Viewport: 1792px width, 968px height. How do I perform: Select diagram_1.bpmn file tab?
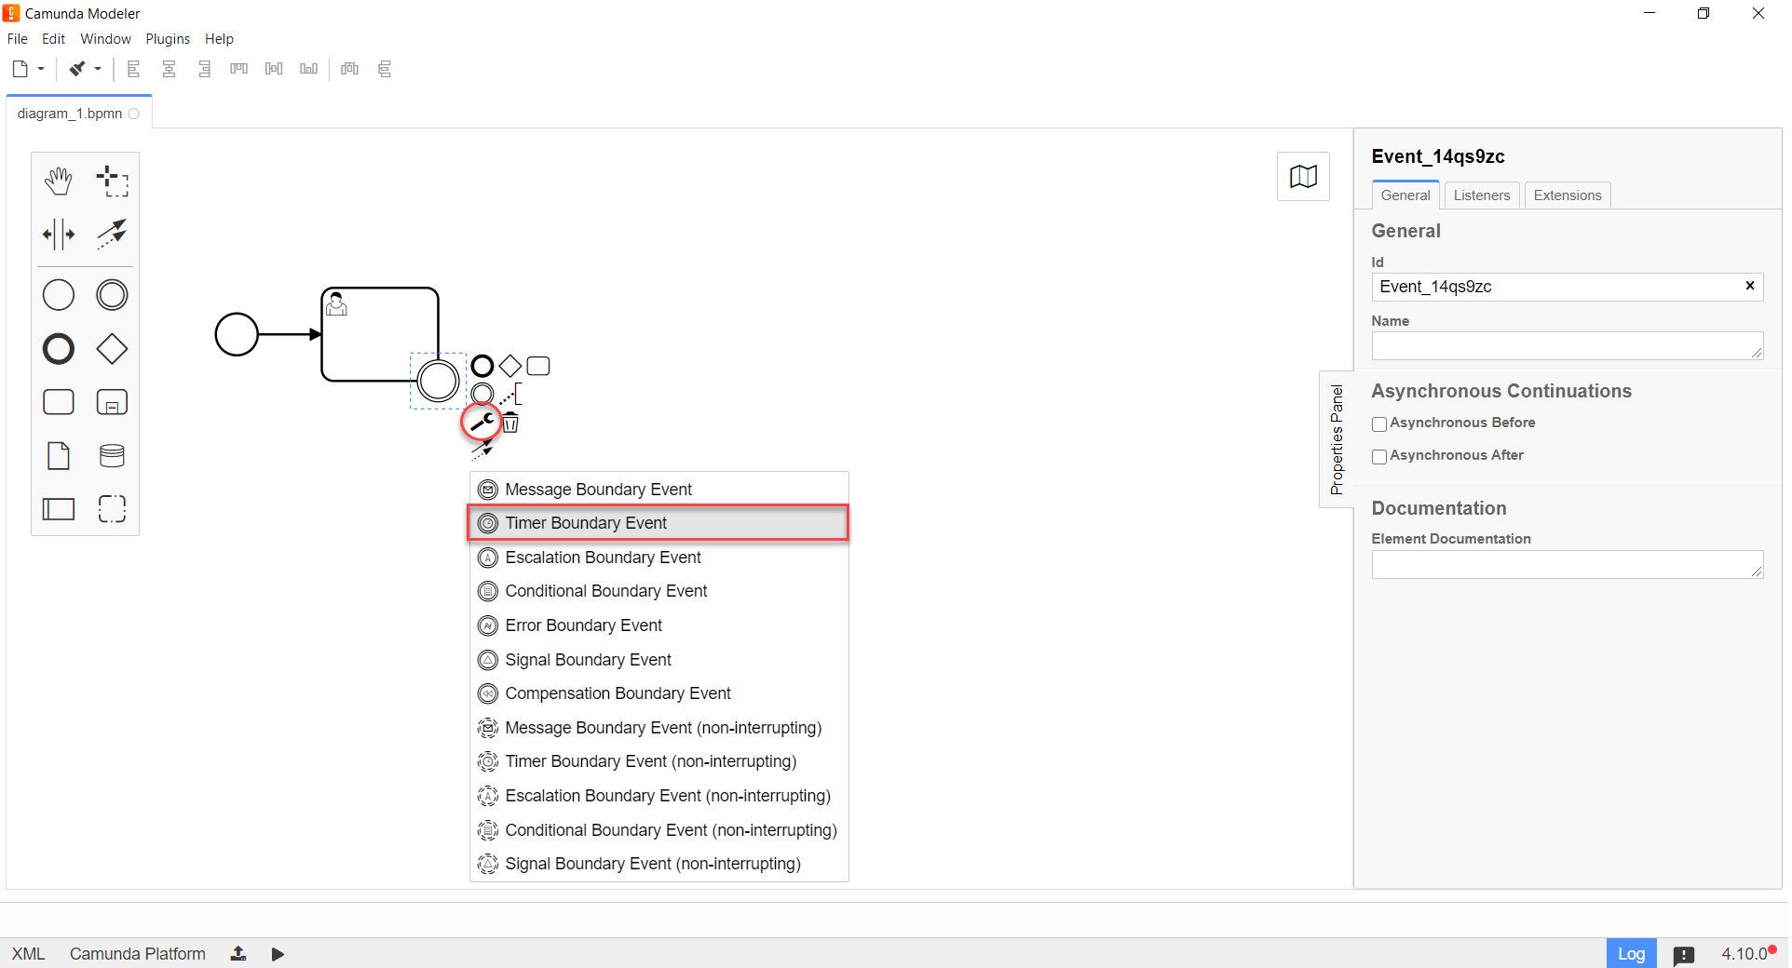(x=78, y=114)
